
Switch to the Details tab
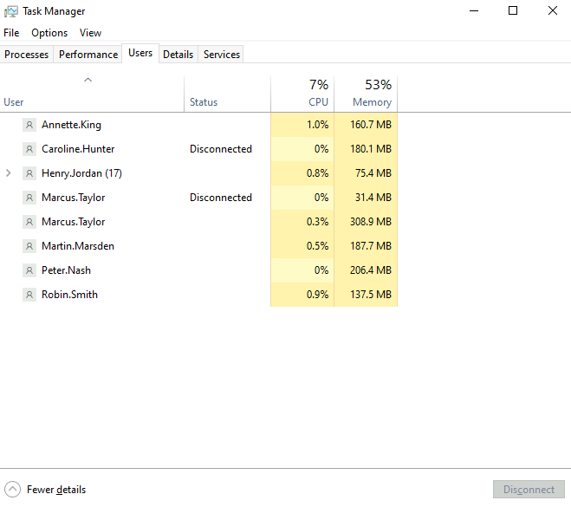click(178, 55)
